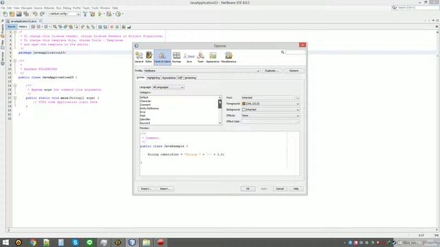Screen dimensions: 440x247
Task: Click the Duplicate button
Action: [x=272, y=71]
